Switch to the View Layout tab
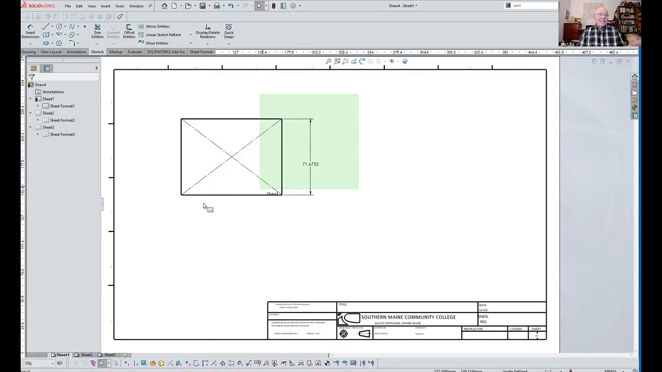This screenshot has height=372, width=662. tap(51, 52)
